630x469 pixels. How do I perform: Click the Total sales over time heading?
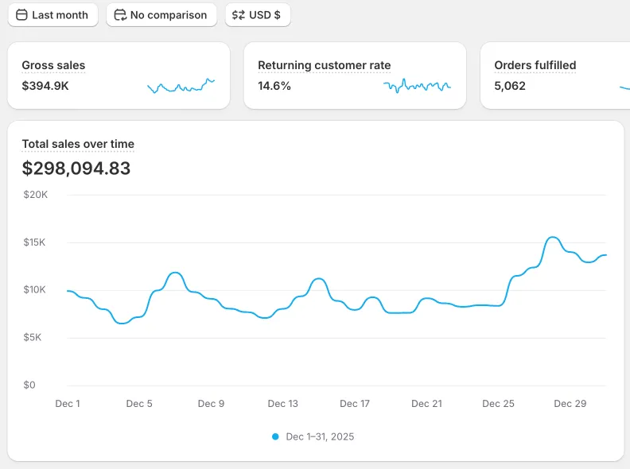click(x=78, y=144)
